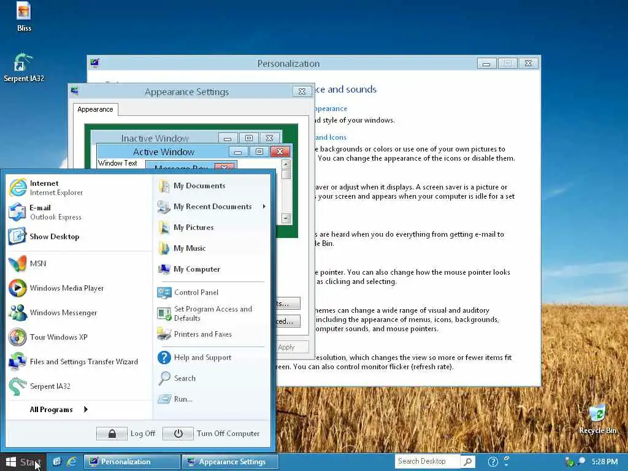The image size is (628, 471).
Task: Switch to Personalization taskbar button
Action: (132, 462)
